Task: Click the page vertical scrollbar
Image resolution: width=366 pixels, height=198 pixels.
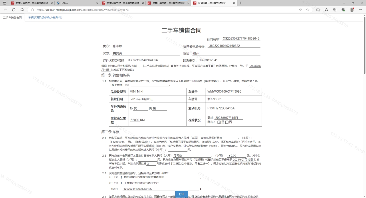Action: coord(364,46)
